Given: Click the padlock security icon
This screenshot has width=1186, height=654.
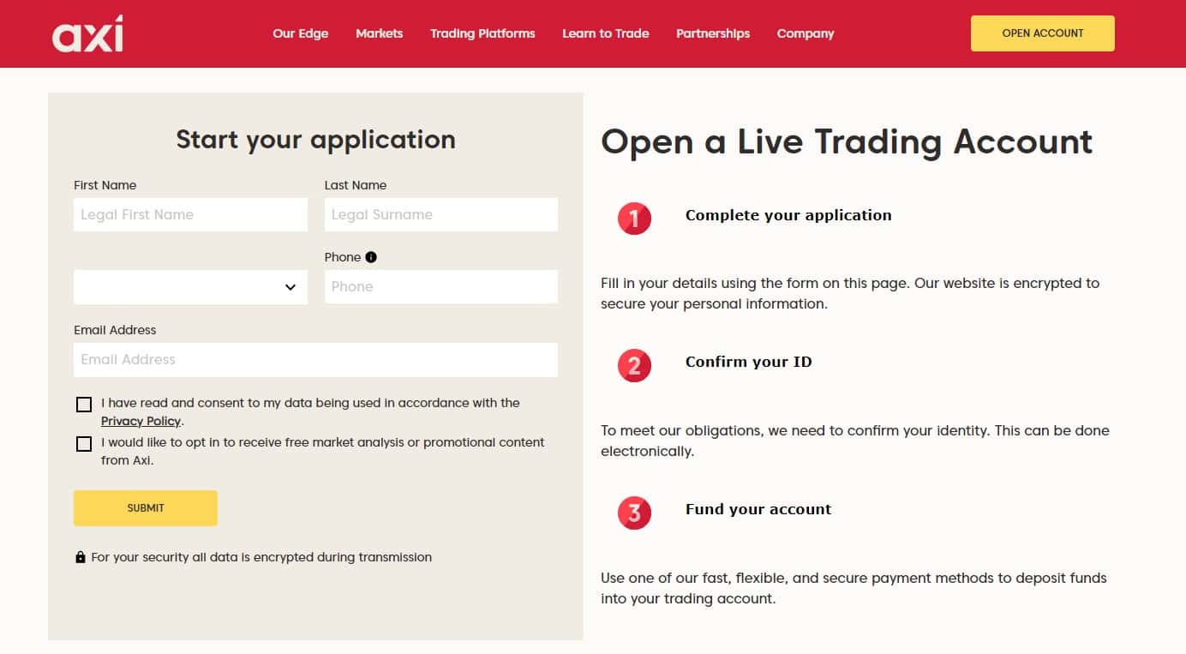Looking at the screenshot, I should coord(81,557).
